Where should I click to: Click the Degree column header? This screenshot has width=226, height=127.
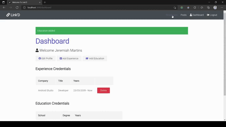point(66,115)
